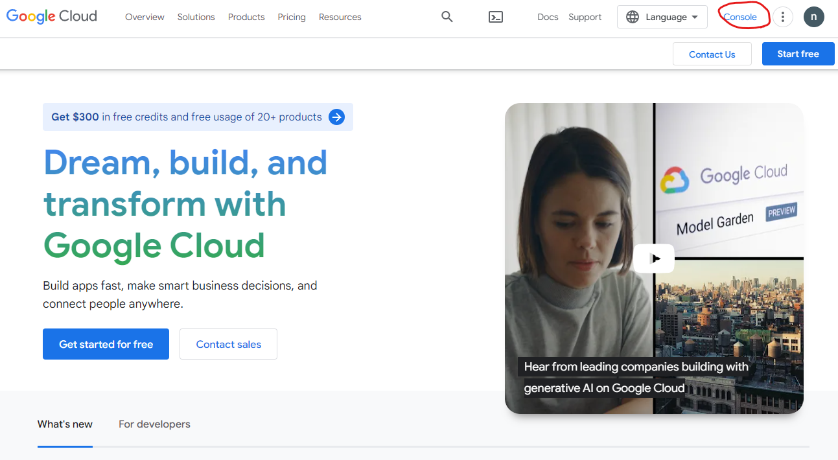
Task: Open the search icon in the navigation
Action: (447, 17)
